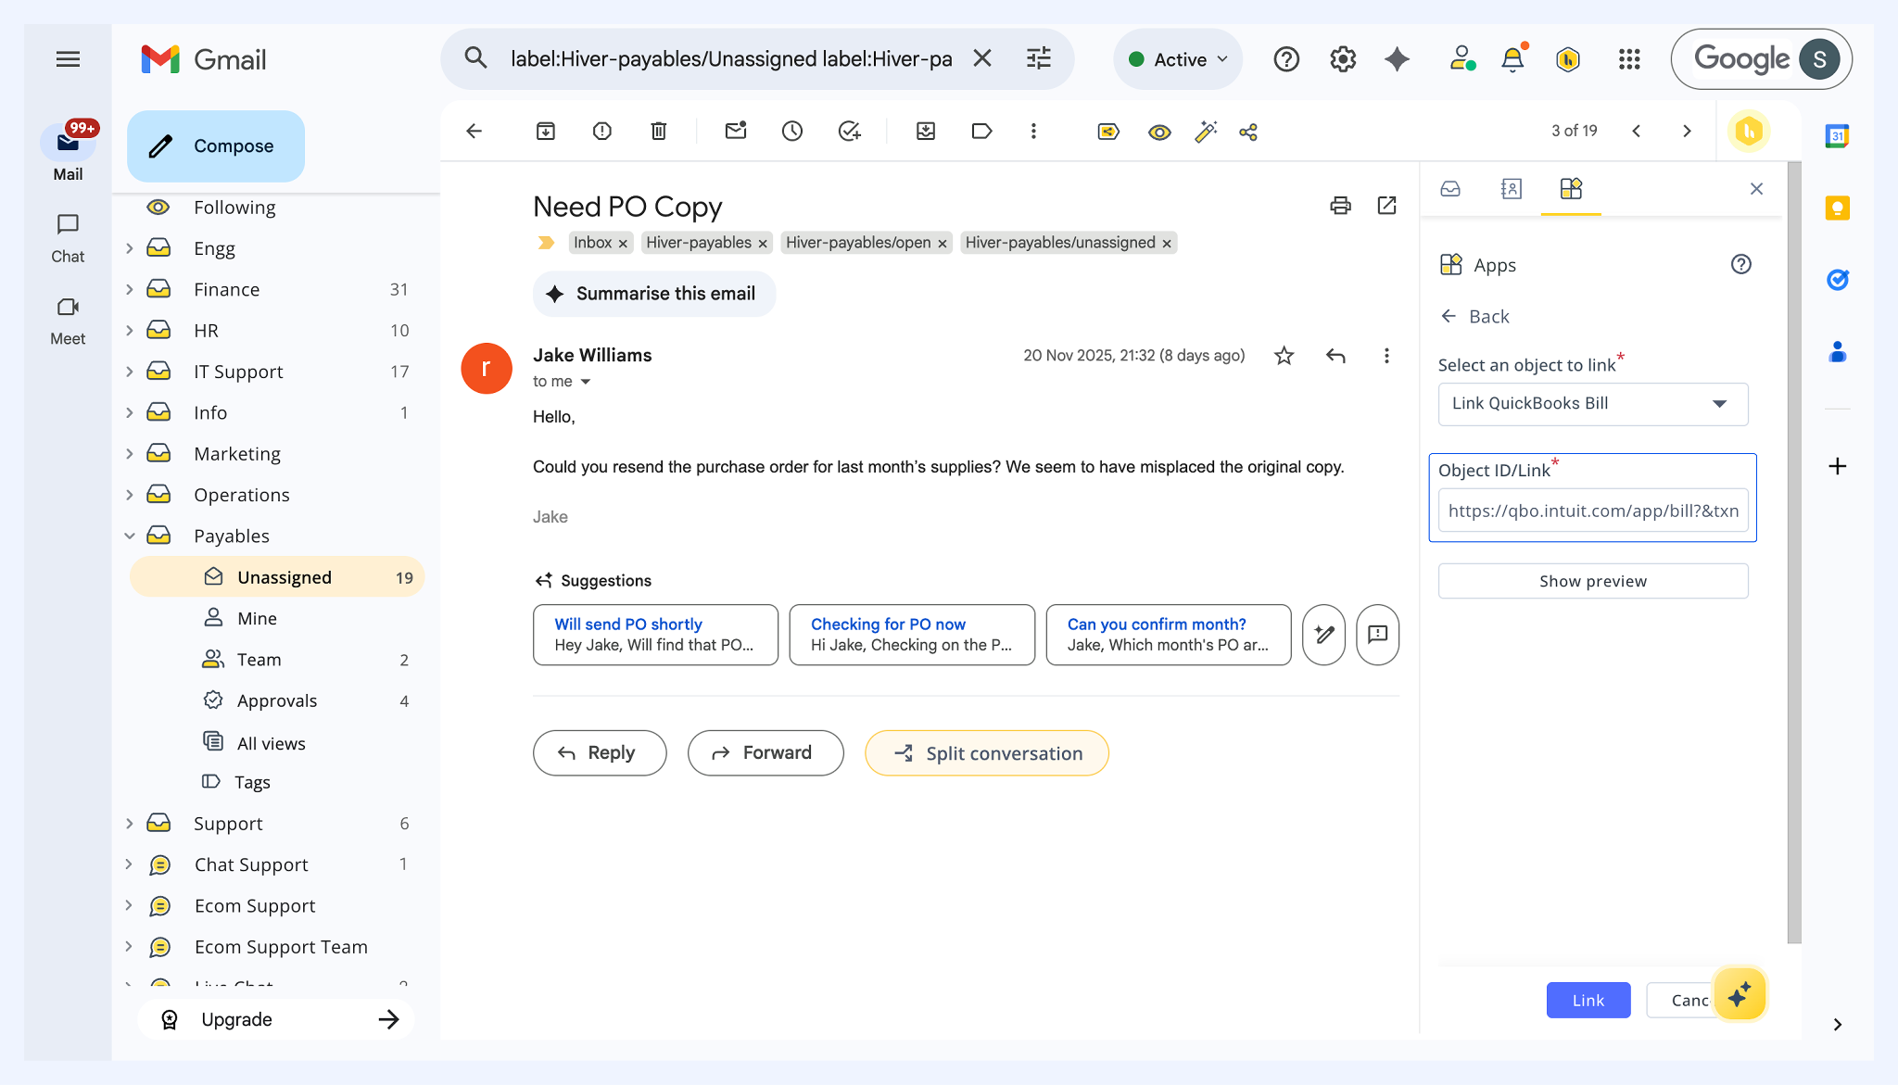Image resolution: width=1898 pixels, height=1085 pixels.
Task: Click the blue Link button
Action: coord(1588,1001)
